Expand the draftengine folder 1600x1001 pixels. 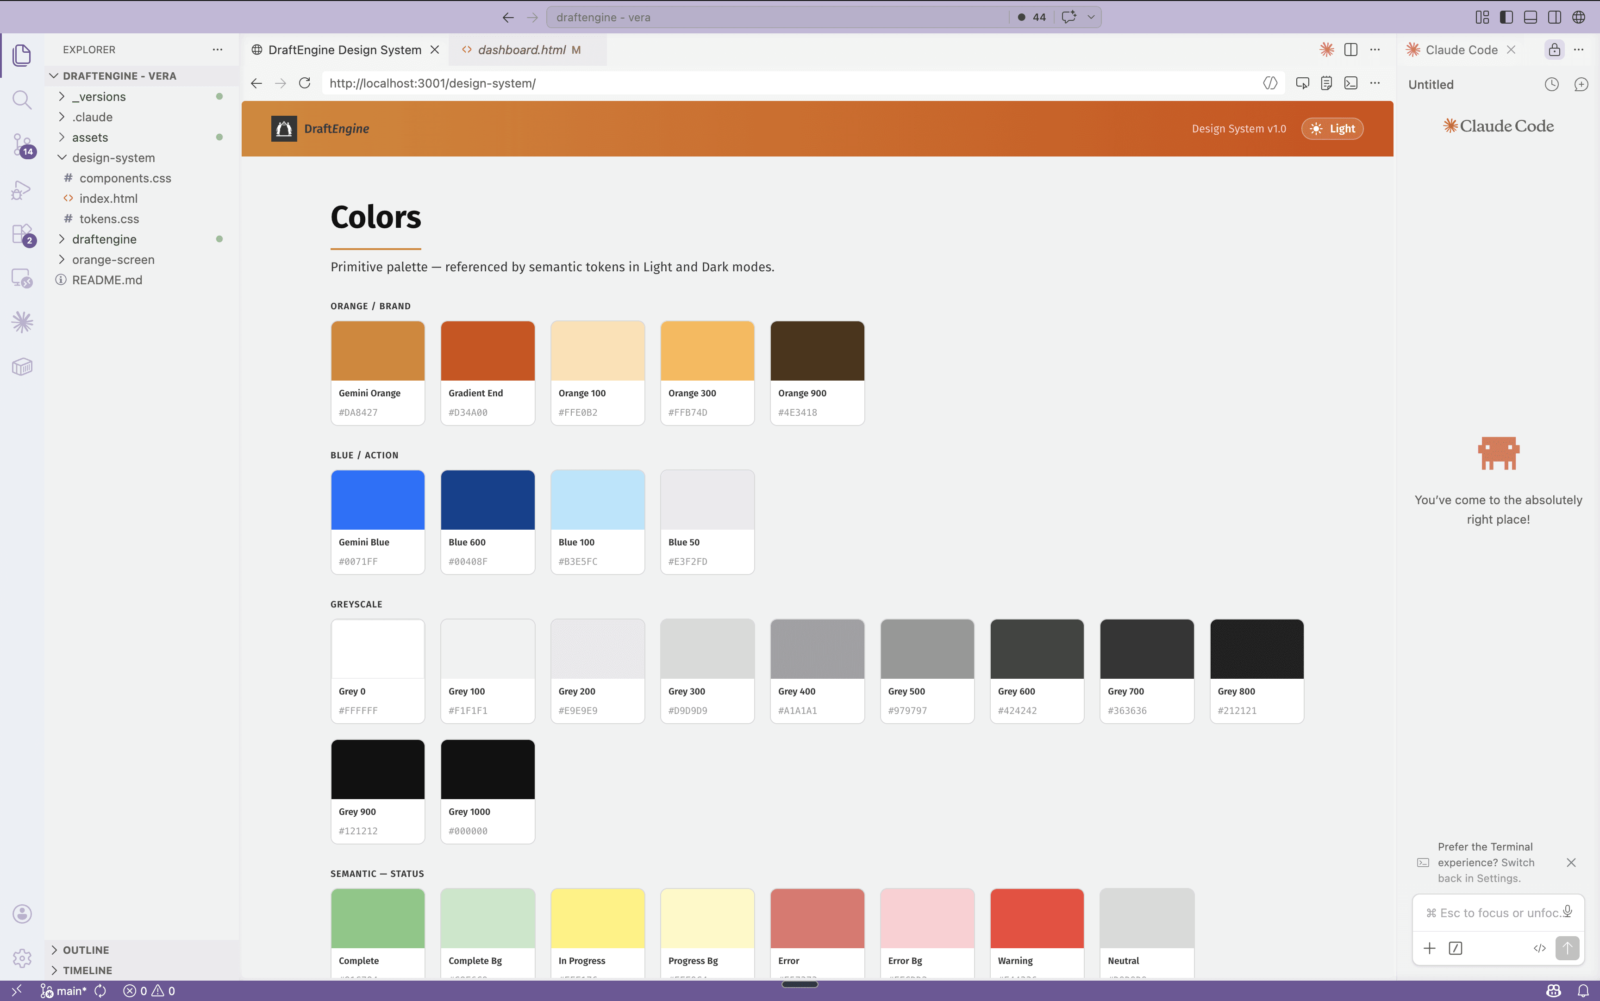(x=104, y=239)
